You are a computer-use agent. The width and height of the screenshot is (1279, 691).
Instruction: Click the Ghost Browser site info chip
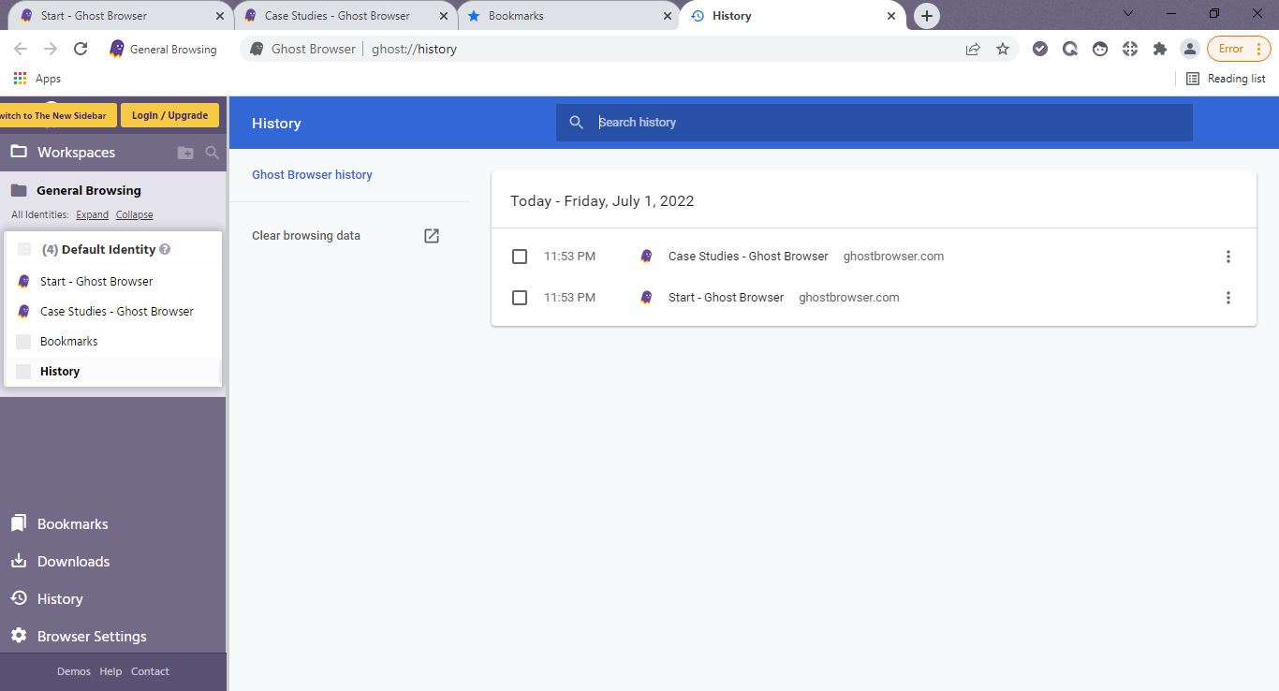[302, 49]
